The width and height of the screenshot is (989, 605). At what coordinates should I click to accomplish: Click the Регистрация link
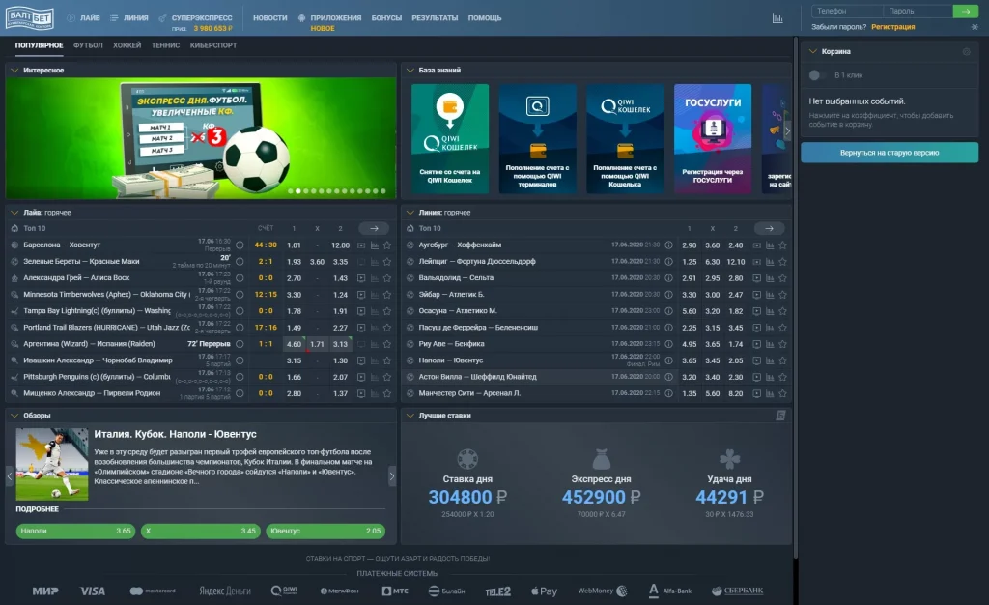[x=892, y=28]
